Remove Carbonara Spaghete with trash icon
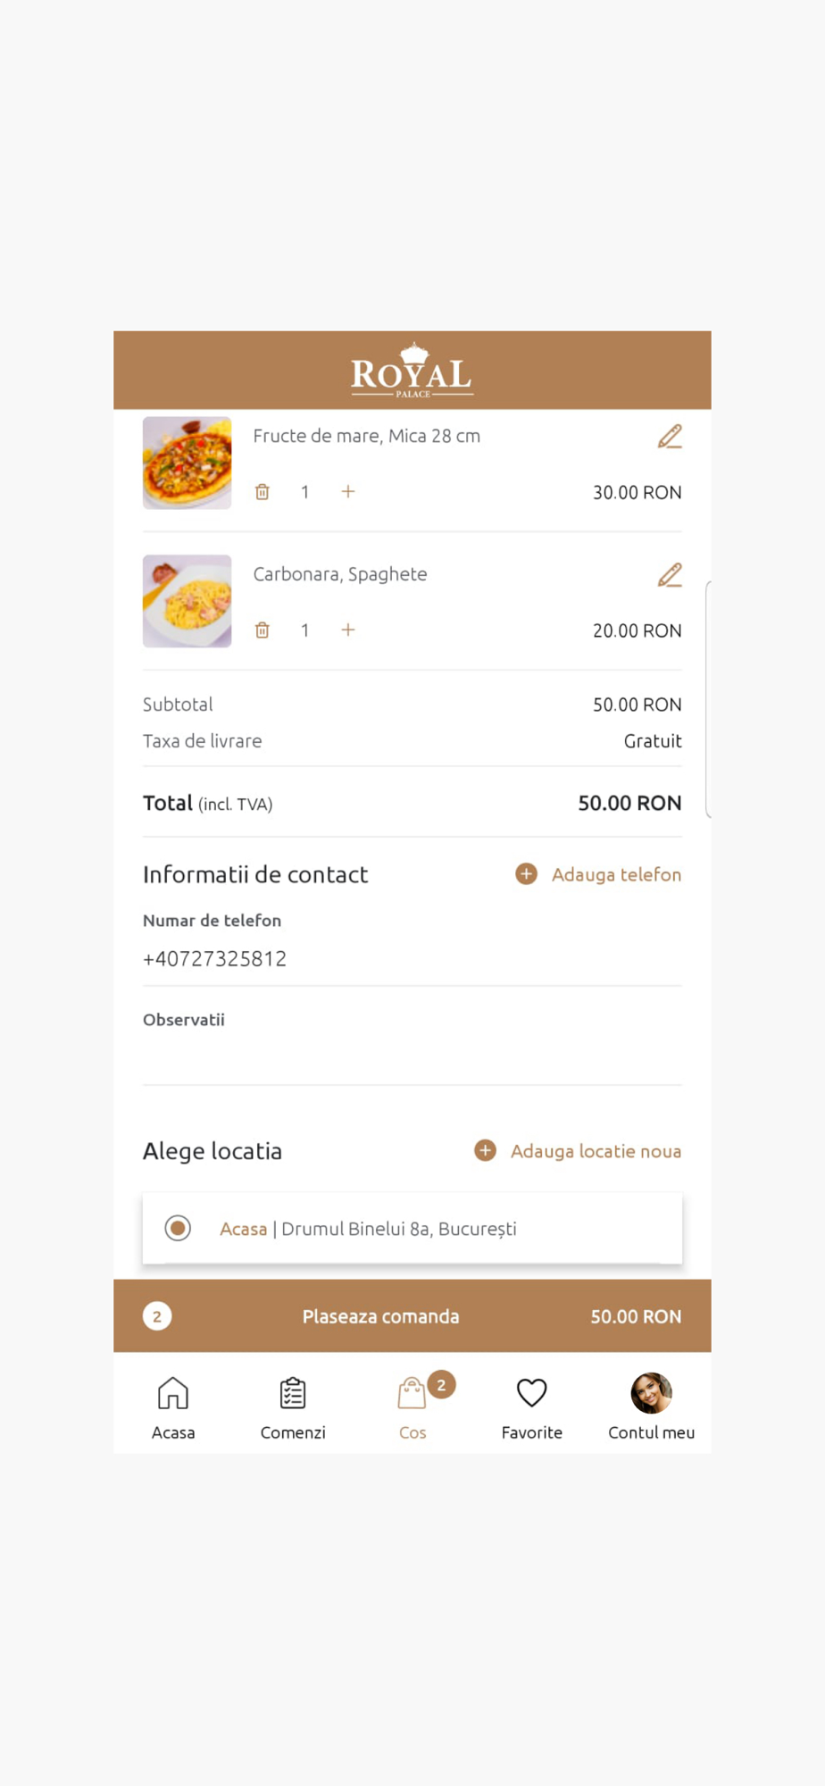Screen dimensions: 825x1786 (x=262, y=630)
